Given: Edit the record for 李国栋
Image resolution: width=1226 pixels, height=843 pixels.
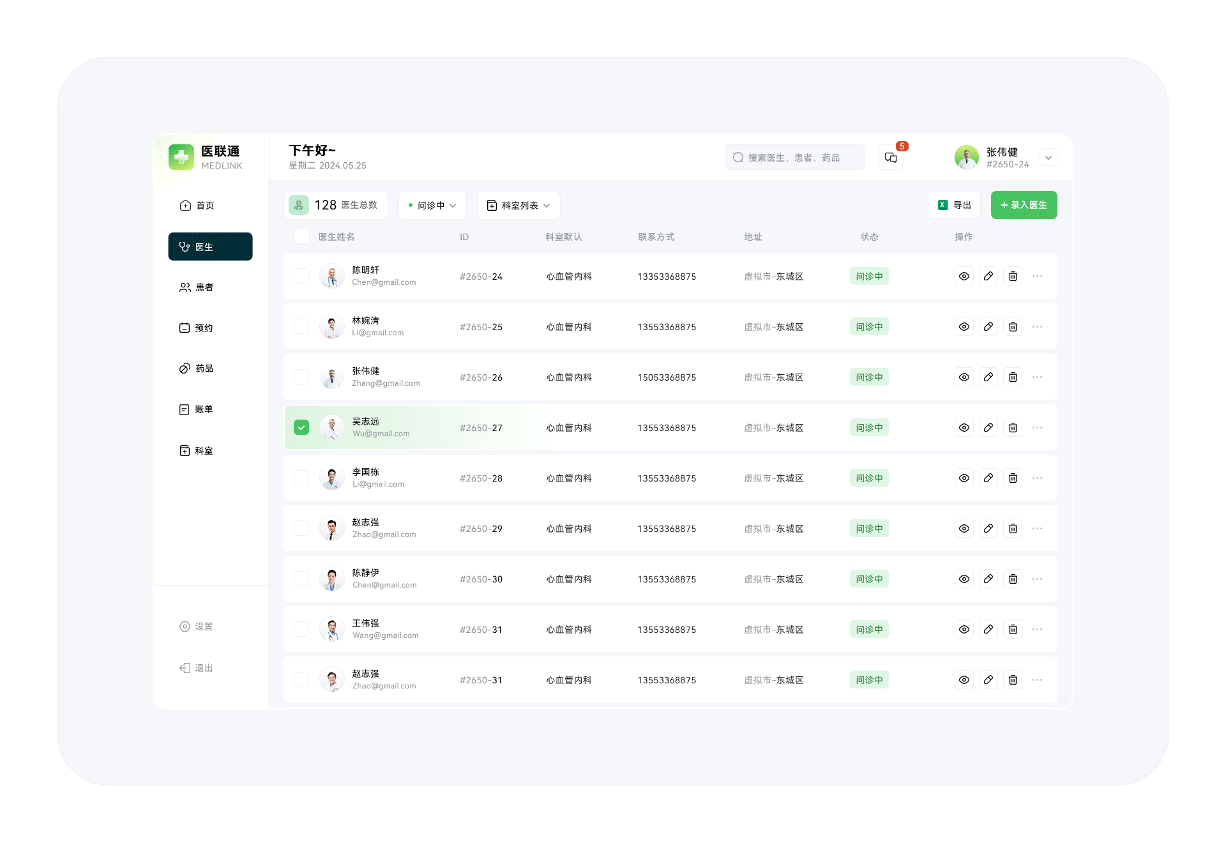Looking at the screenshot, I should (988, 478).
